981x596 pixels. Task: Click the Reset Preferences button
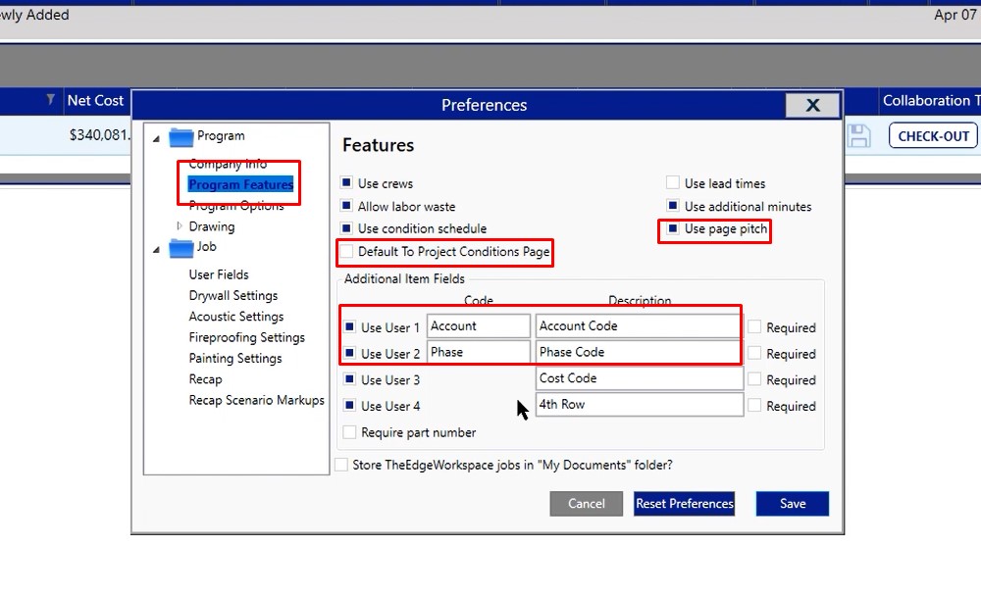point(684,504)
